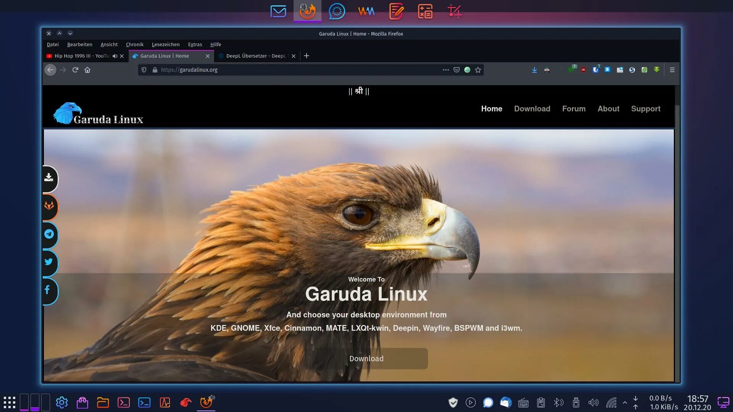The image size is (733, 412).
Task: Toggle tracking protection shield icon
Action: click(x=144, y=70)
